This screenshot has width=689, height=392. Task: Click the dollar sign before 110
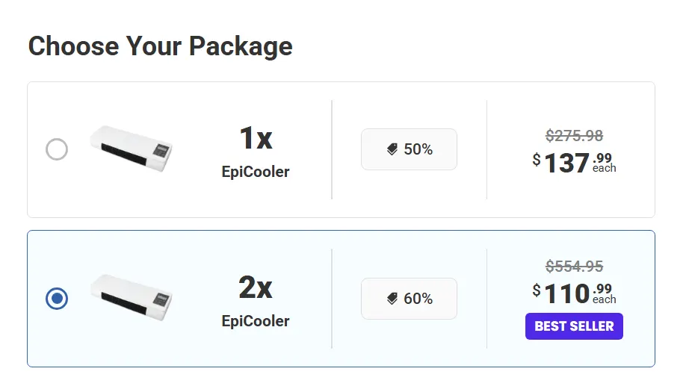click(x=537, y=290)
